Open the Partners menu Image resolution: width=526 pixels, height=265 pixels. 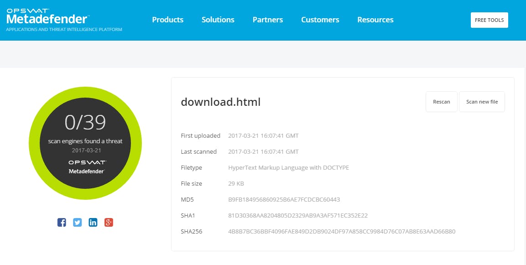[268, 20]
